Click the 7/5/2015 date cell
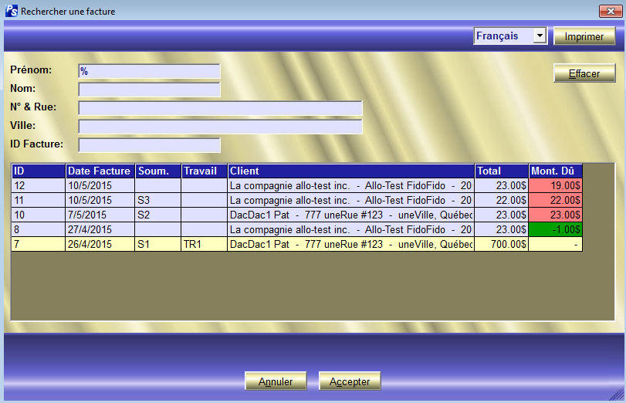626x403 pixels. tap(100, 215)
